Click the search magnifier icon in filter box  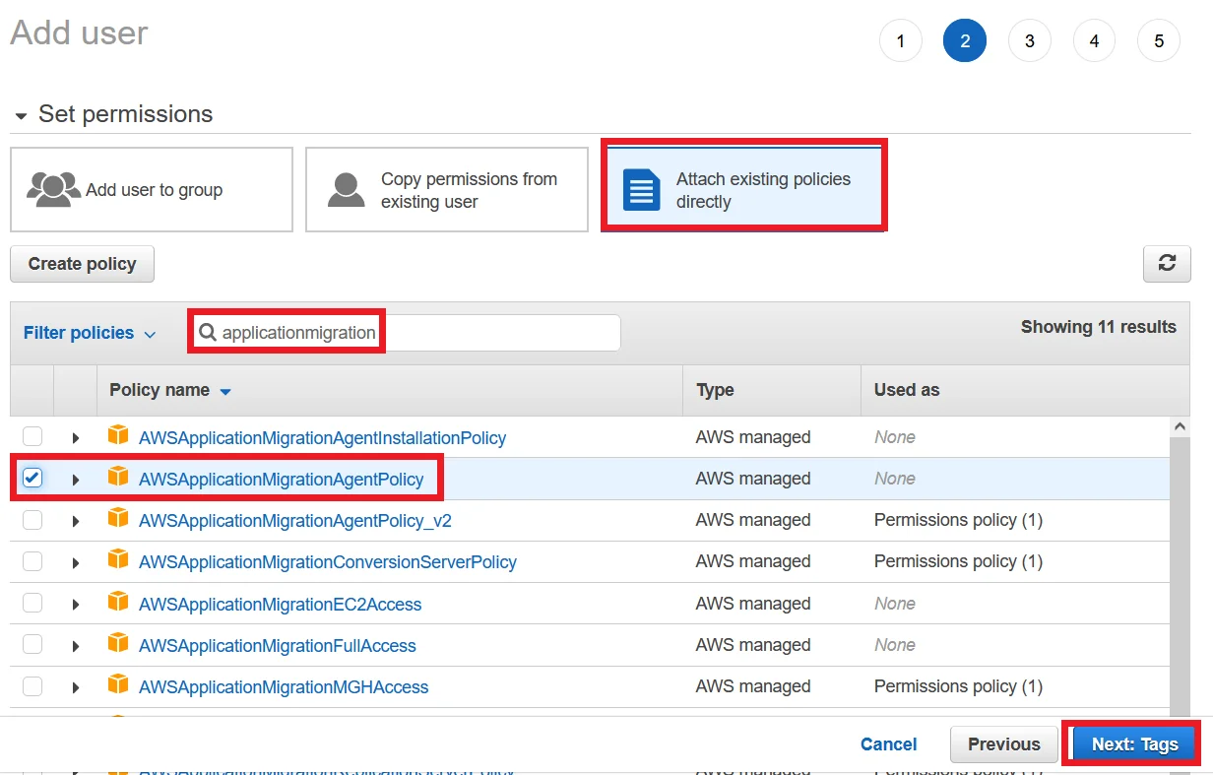coord(208,333)
